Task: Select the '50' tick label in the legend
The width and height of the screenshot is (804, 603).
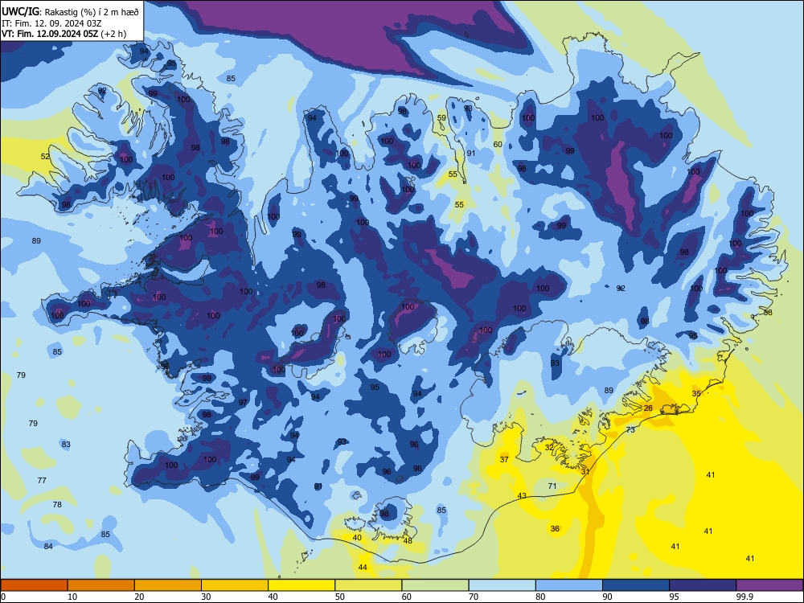Action: coord(339,597)
